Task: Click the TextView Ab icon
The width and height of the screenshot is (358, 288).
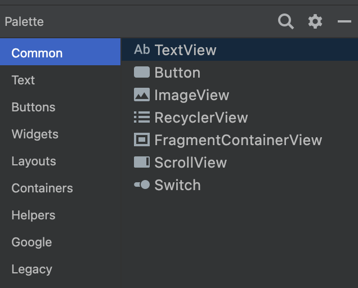Action: click(142, 49)
